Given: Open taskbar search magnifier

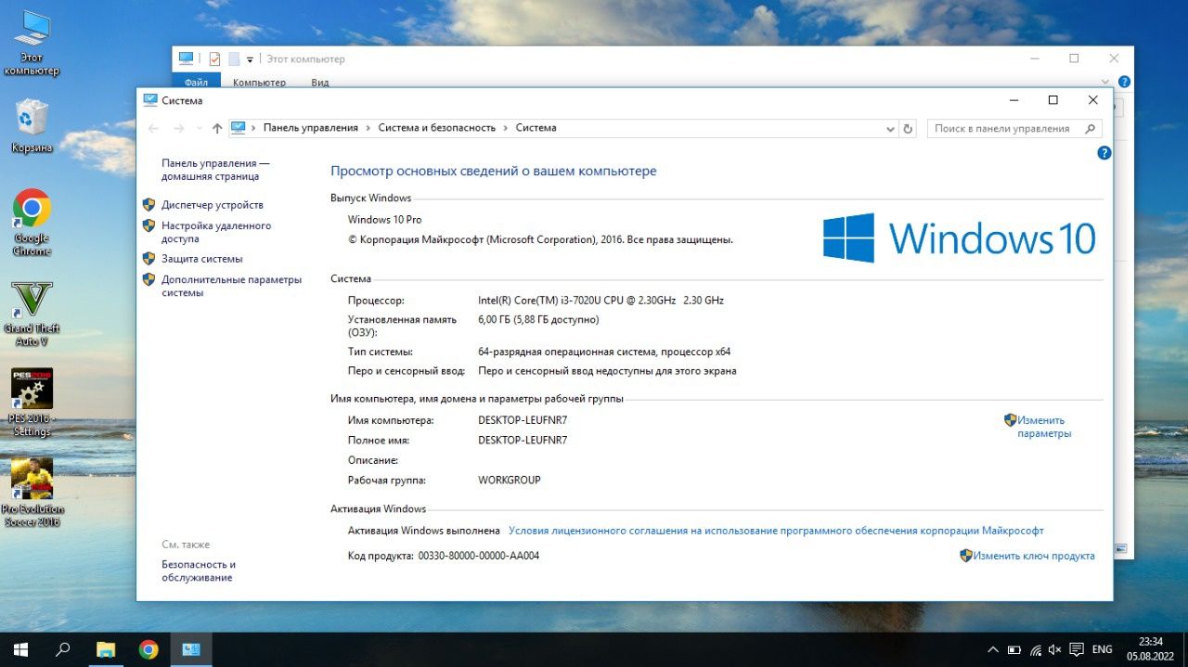Looking at the screenshot, I should (62, 649).
